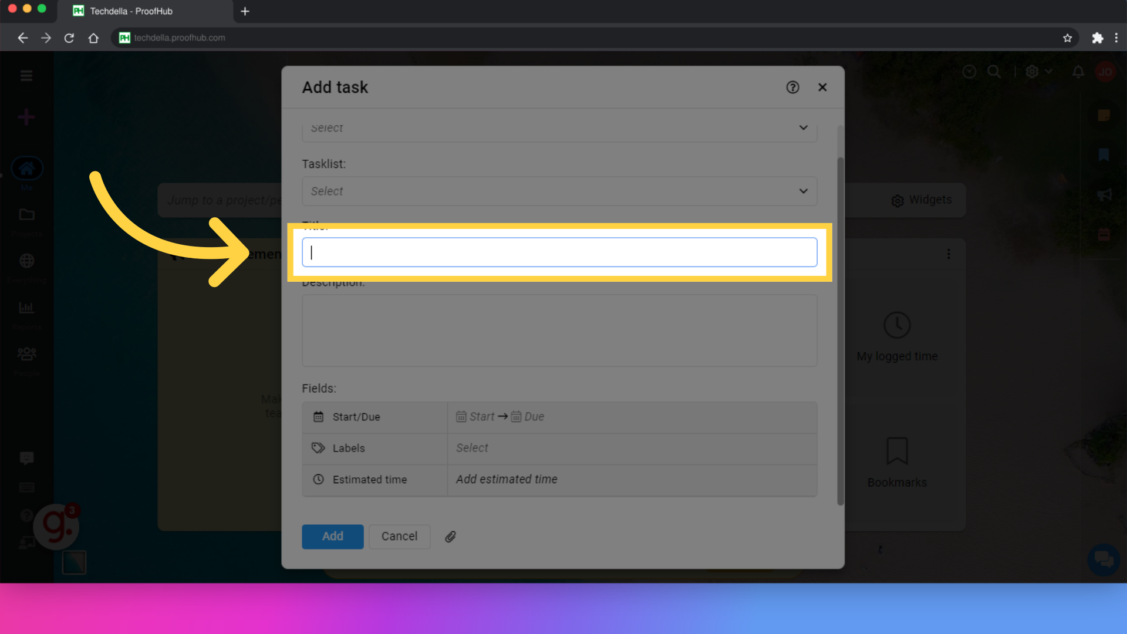Click the pink plus quick-add icon
Screen dimensions: 1127x634
click(x=26, y=117)
